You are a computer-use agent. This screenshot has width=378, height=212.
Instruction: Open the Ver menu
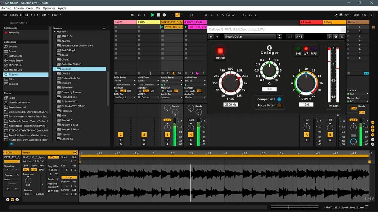(x=38, y=8)
